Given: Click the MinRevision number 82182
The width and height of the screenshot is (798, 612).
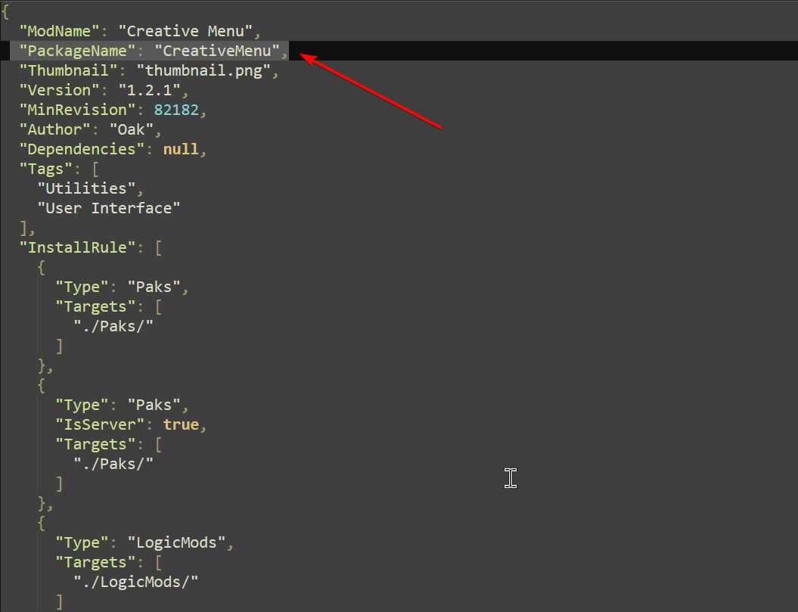Looking at the screenshot, I should 175,110.
